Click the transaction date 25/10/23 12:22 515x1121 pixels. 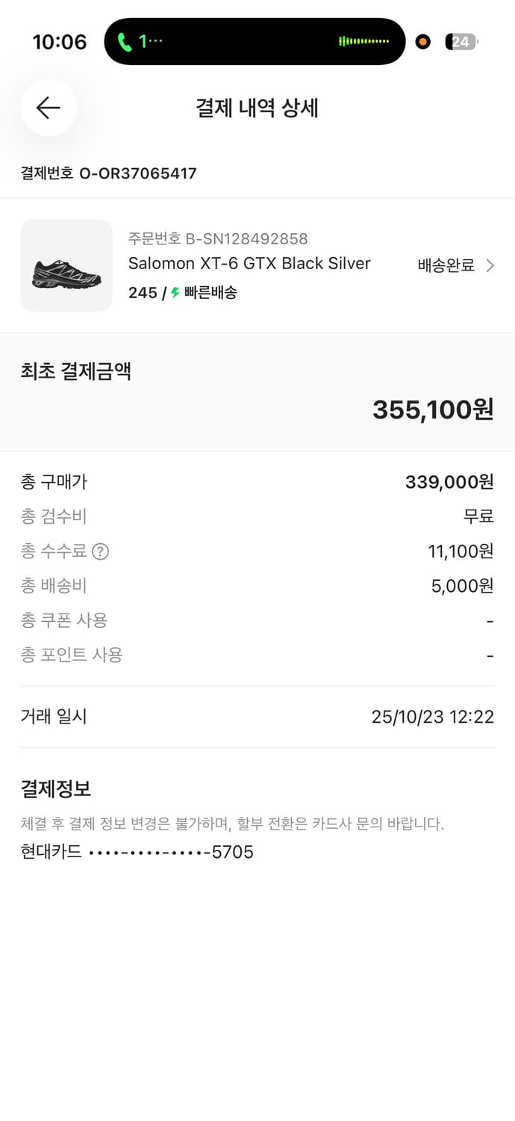pyautogui.click(x=432, y=716)
